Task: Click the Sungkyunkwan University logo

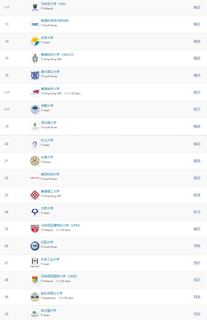Action: coord(35,126)
